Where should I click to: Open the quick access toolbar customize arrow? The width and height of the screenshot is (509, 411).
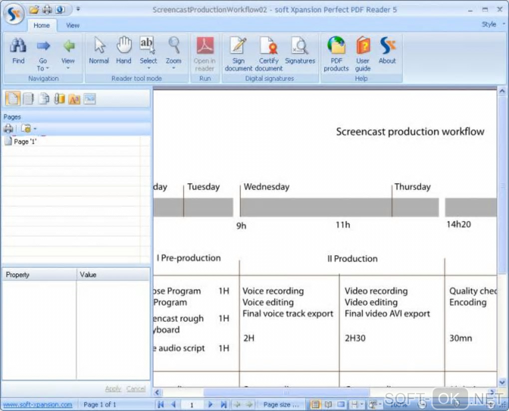[x=78, y=9]
